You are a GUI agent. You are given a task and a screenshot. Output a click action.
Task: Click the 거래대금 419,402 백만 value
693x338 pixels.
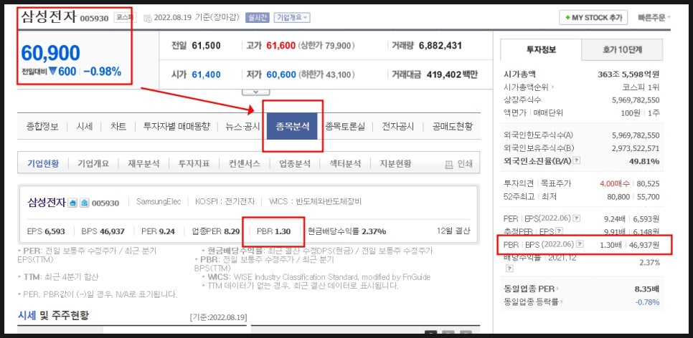pyautogui.click(x=452, y=74)
